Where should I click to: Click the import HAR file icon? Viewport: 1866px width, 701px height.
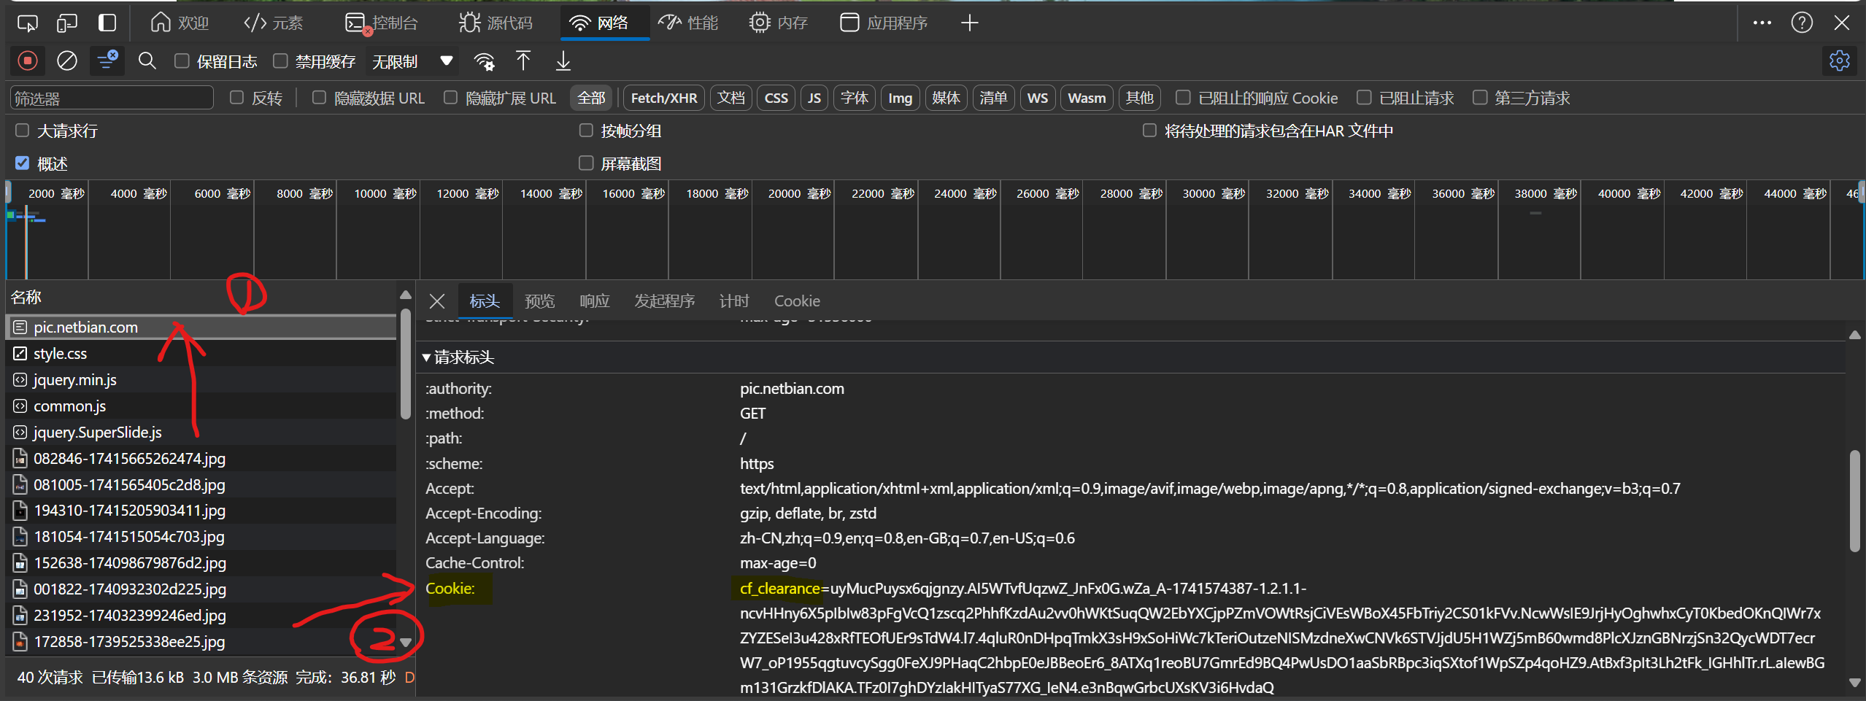coord(523,61)
